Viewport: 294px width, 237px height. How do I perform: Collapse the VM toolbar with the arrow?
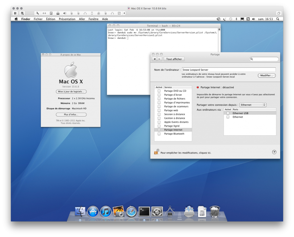tap(124, 13)
